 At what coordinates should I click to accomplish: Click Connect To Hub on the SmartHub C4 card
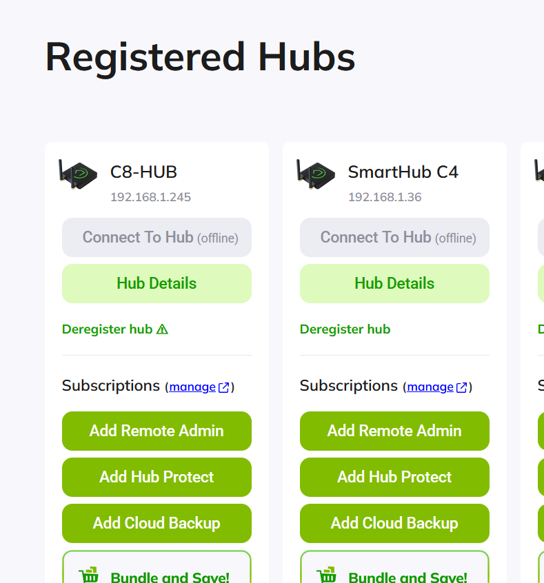[394, 237]
